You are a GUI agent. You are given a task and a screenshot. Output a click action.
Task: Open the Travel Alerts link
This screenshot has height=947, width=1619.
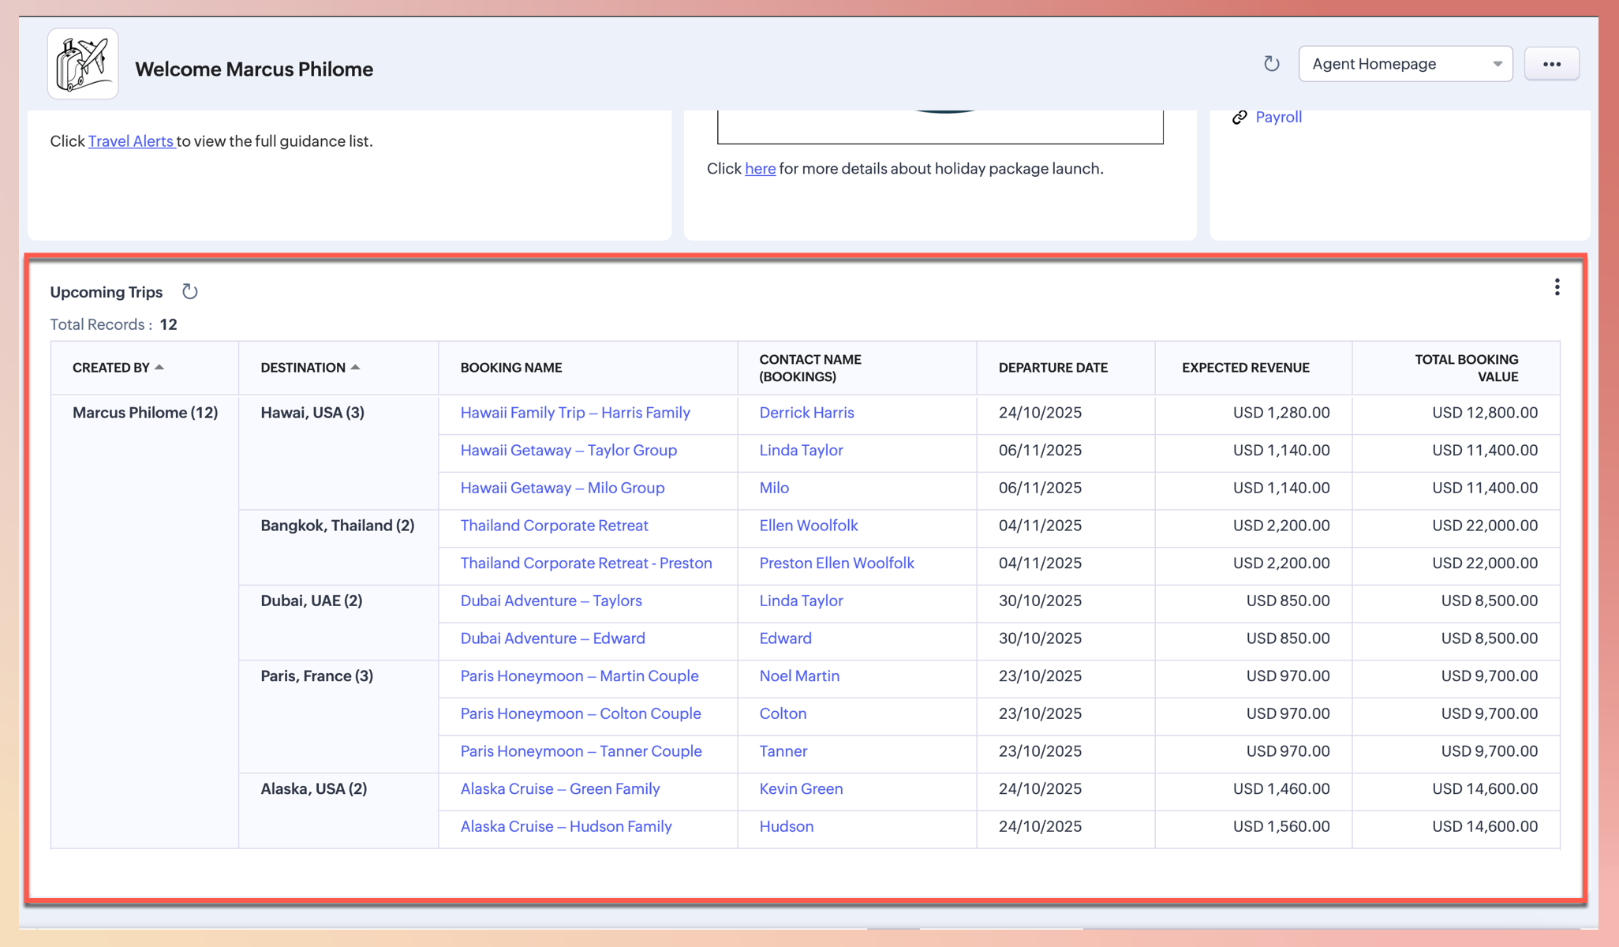click(x=131, y=141)
